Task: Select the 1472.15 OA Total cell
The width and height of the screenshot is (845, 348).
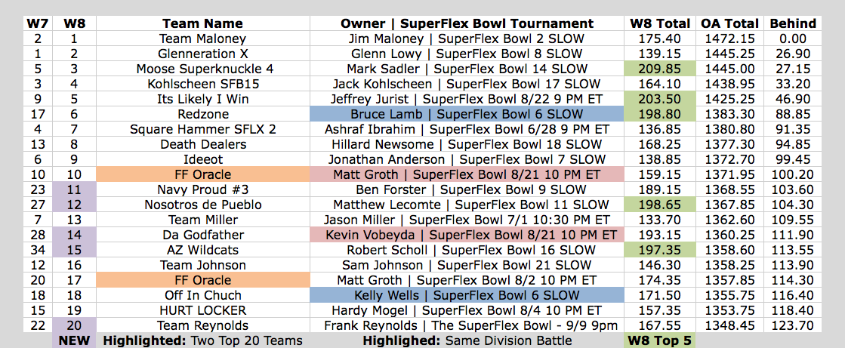Action: (729, 38)
